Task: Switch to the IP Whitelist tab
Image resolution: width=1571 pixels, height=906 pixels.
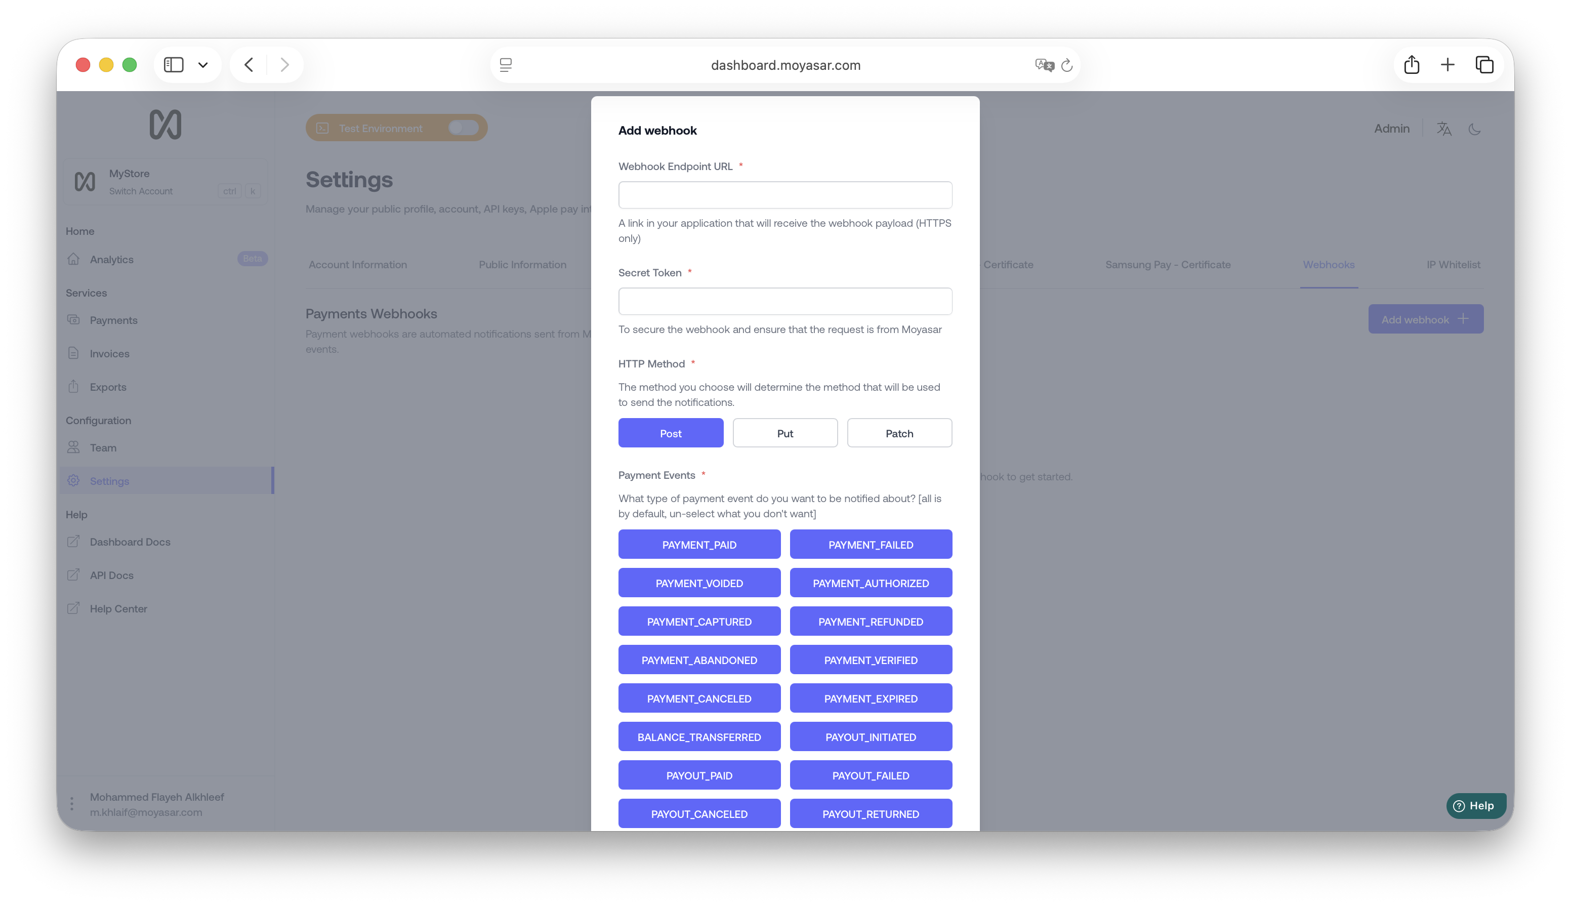Action: pyautogui.click(x=1453, y=264)
